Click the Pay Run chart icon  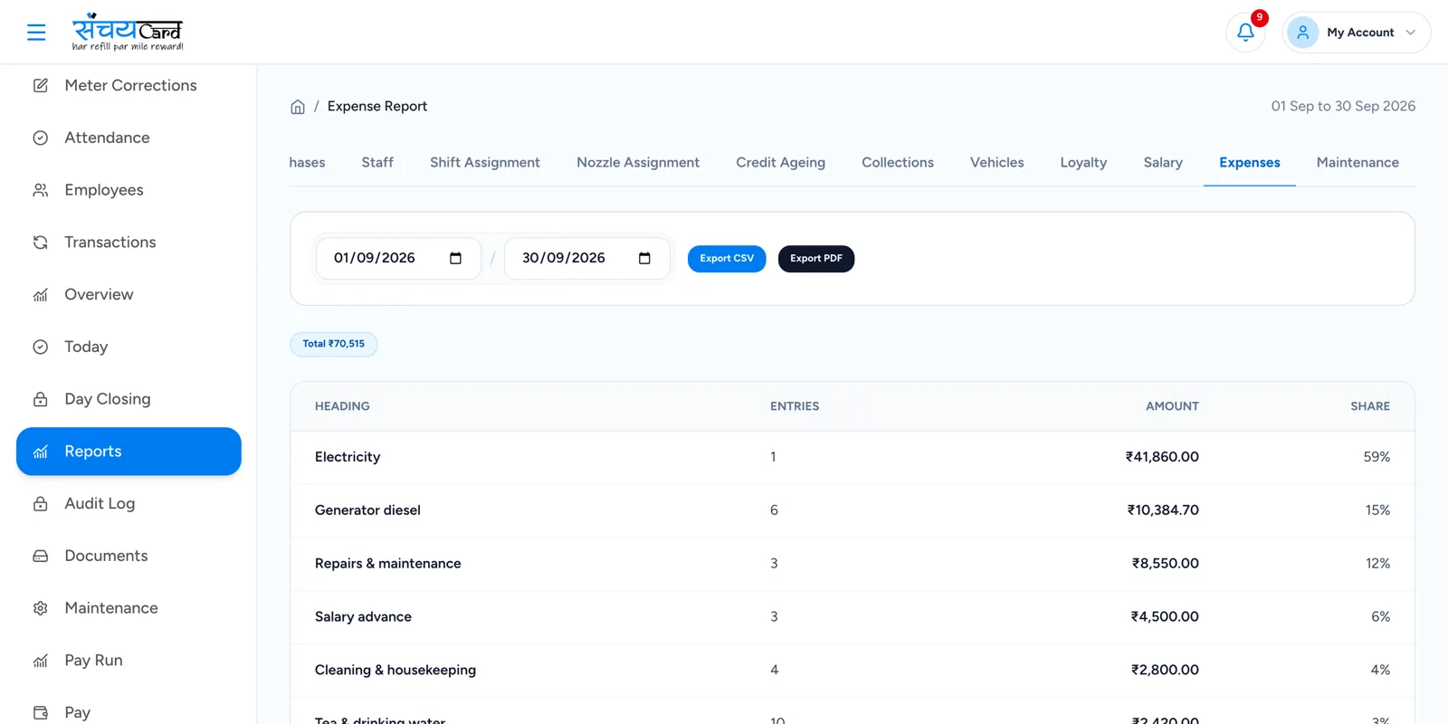click(41, 661)
